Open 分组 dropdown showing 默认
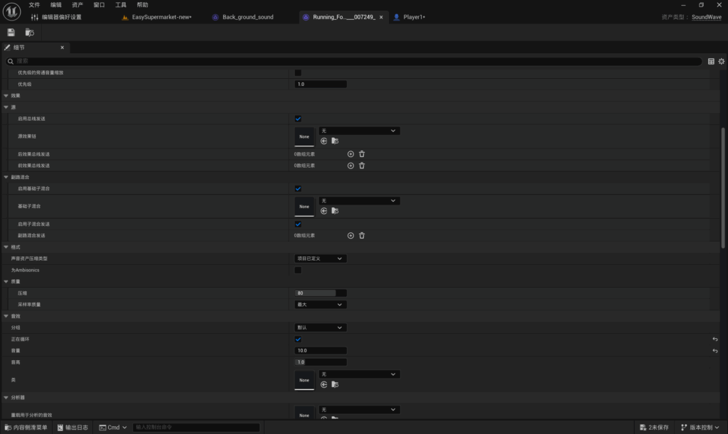 321,328
